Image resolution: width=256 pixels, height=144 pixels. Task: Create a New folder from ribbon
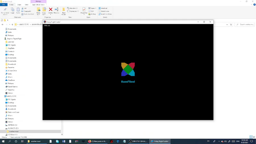(64, 11)
